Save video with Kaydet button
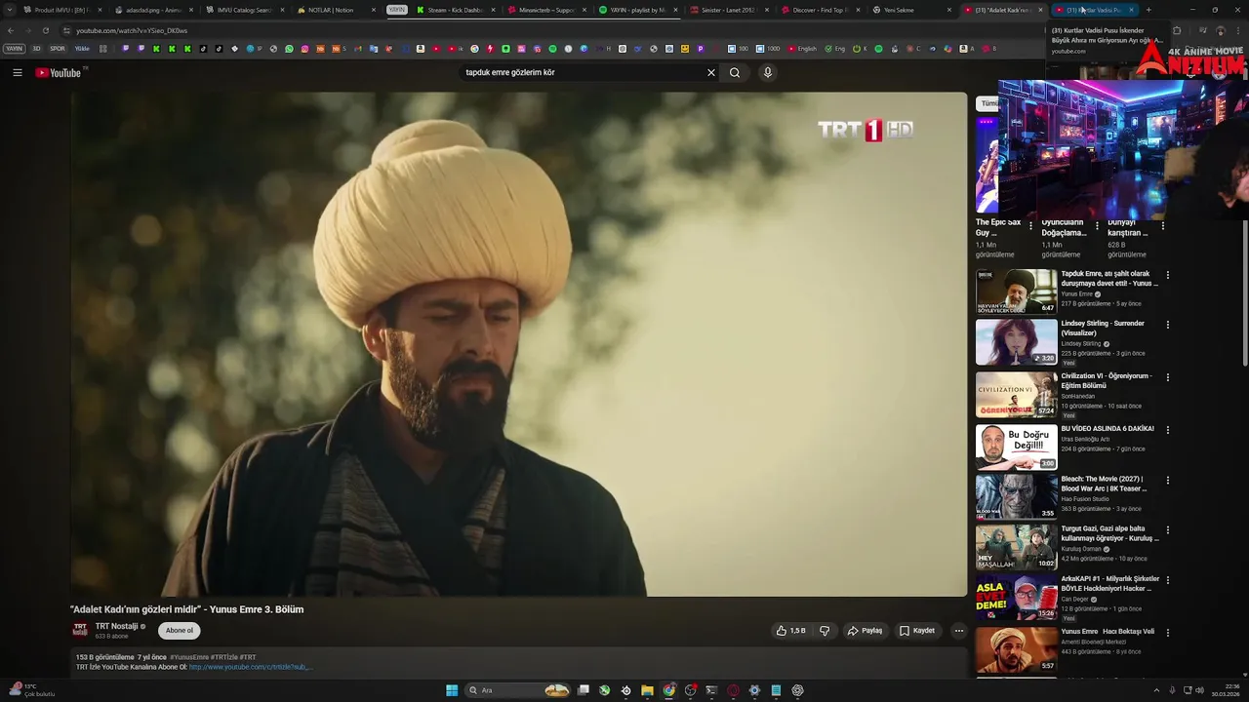Screen dimensions: 1249x702 917,631
